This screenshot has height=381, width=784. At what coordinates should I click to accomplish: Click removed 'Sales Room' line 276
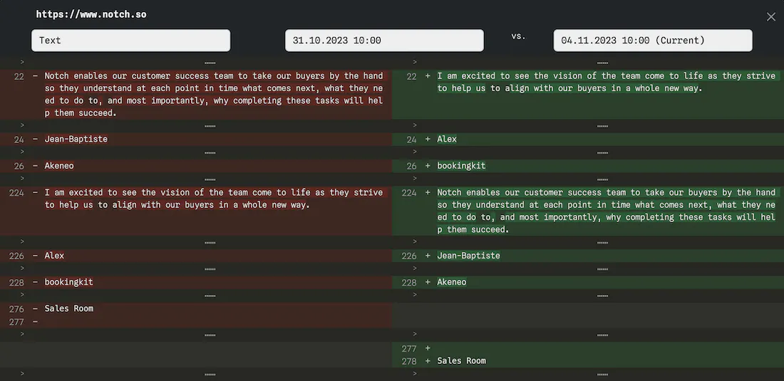point(69,308)
